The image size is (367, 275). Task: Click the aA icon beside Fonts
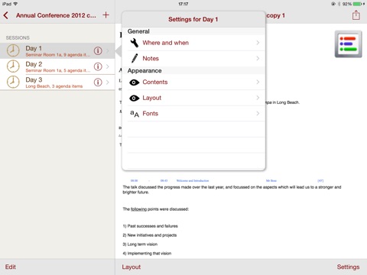click(135, 114)
